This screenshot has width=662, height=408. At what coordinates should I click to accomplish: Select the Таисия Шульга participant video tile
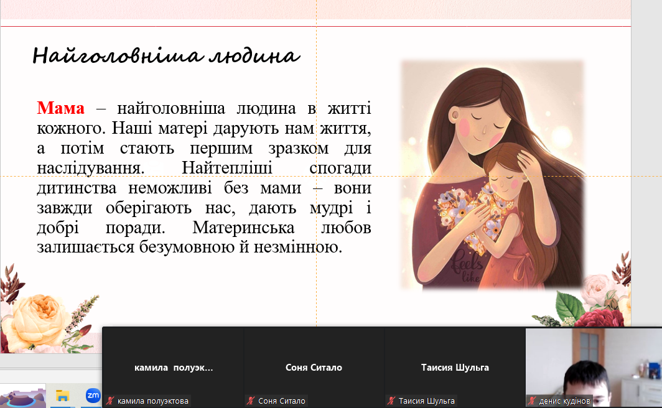455,368
